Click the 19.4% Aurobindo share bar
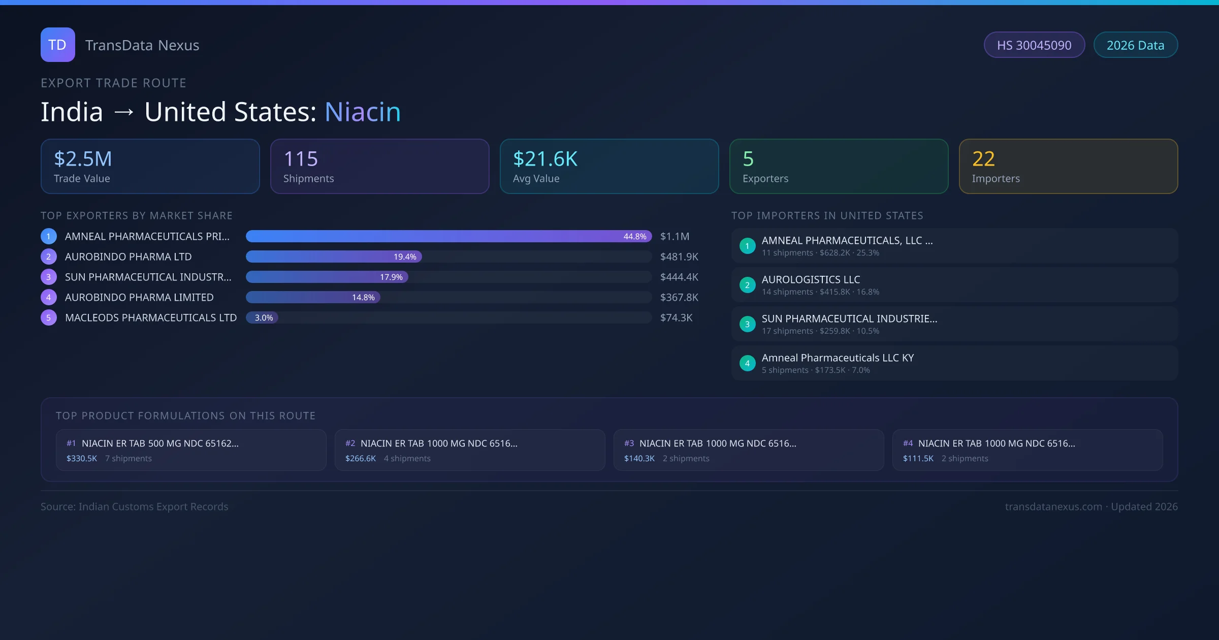1219x640 pixels. pos(334,257)
